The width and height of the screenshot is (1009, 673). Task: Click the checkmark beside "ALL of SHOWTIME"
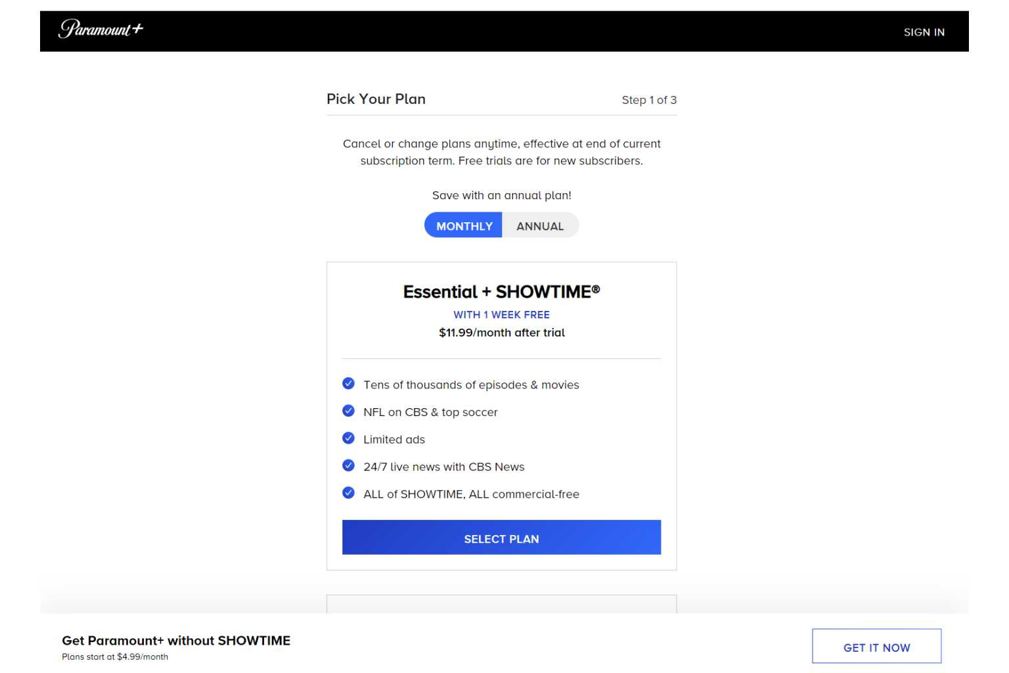pyautogui.click(x=348, y=492)
